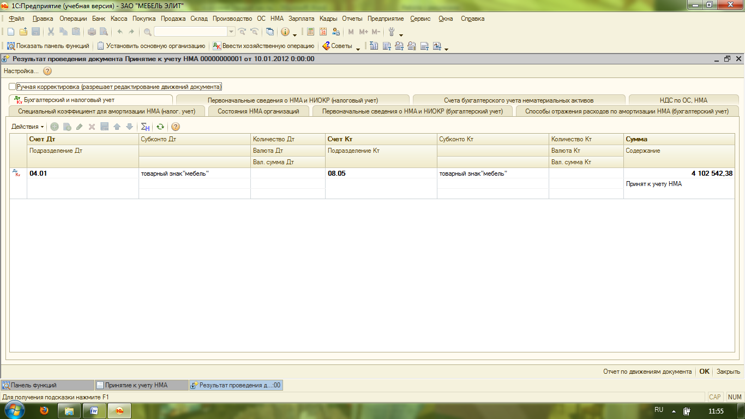Viewport: 745px width, 419px height.
Task: Click the users list icon
Action: [x=335, y=32]
